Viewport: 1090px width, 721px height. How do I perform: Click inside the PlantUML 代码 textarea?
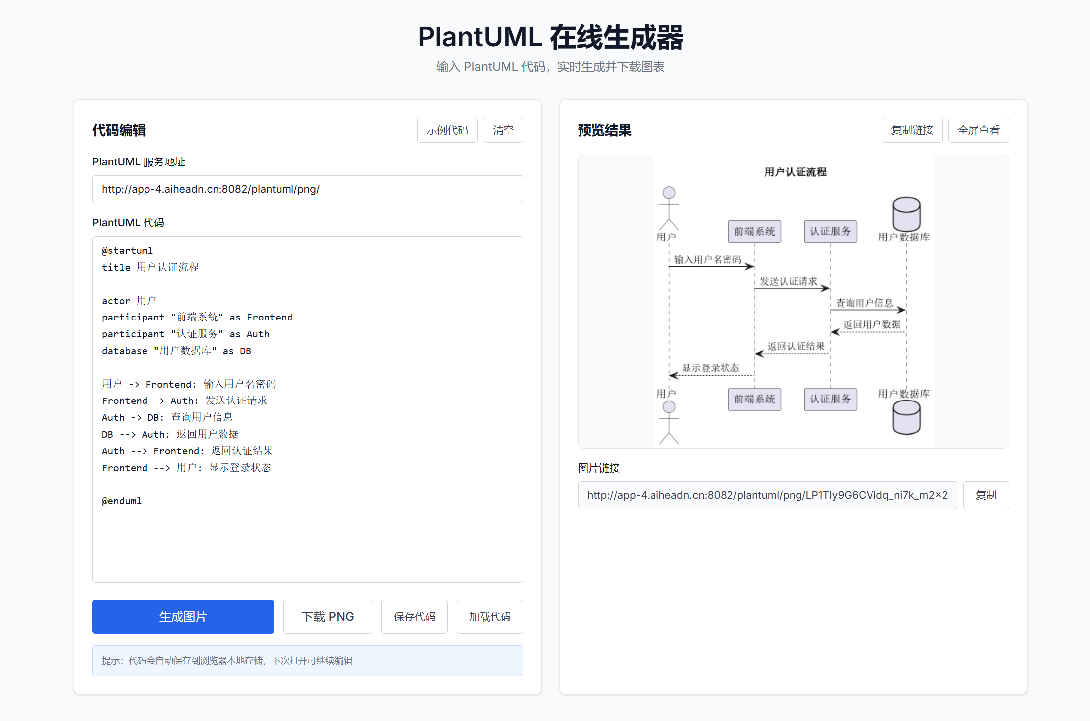[307, 542]
